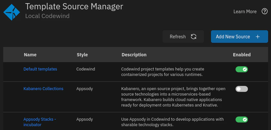Open the Default templates link
The width and height of the screenshot is (271, 130).
point(40,69)
